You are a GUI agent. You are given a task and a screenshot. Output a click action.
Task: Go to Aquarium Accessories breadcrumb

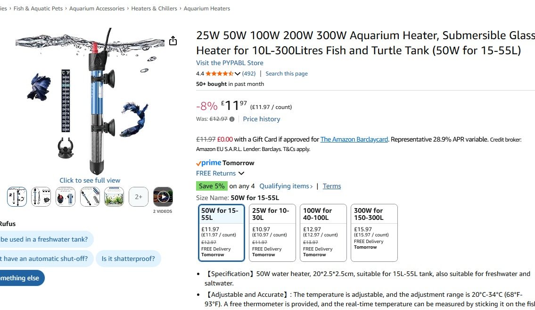[x=97, y=8]
